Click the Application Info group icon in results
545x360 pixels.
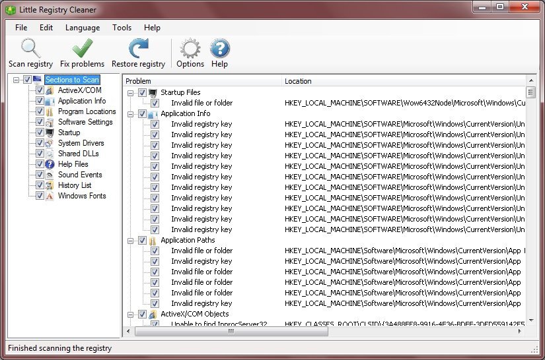click(x=153, y=114)
